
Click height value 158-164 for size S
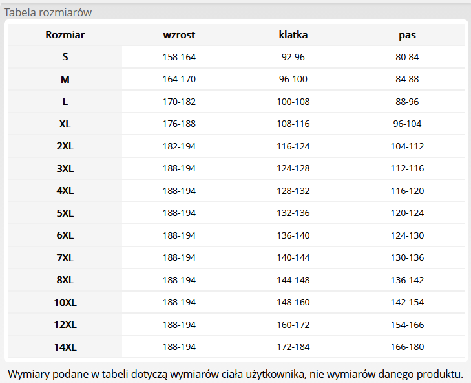[x=179, y=57]
